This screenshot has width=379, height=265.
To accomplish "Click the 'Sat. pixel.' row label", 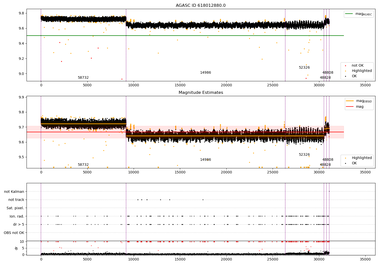I will (15, 208).
